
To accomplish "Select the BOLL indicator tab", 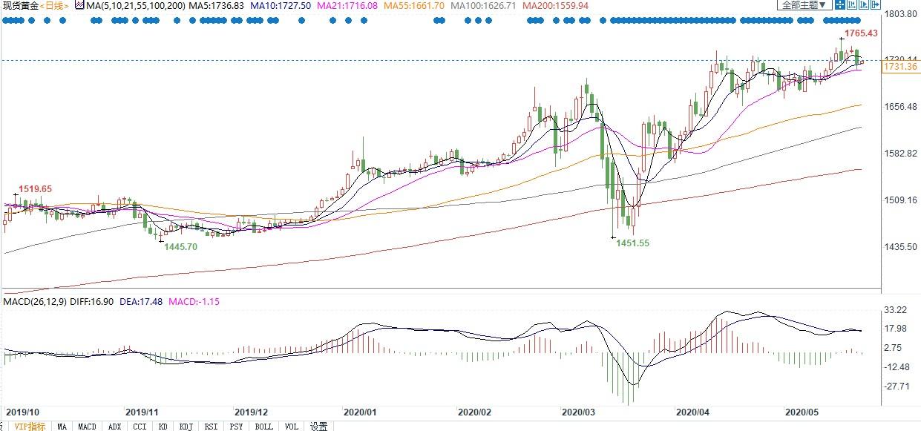I will [263, 426].
